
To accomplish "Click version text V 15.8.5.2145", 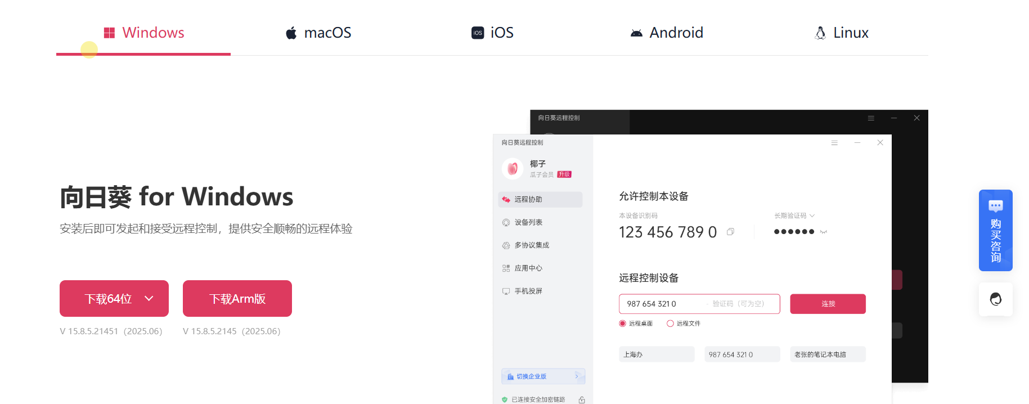I will pyautogui.click(x=231, y=331).
